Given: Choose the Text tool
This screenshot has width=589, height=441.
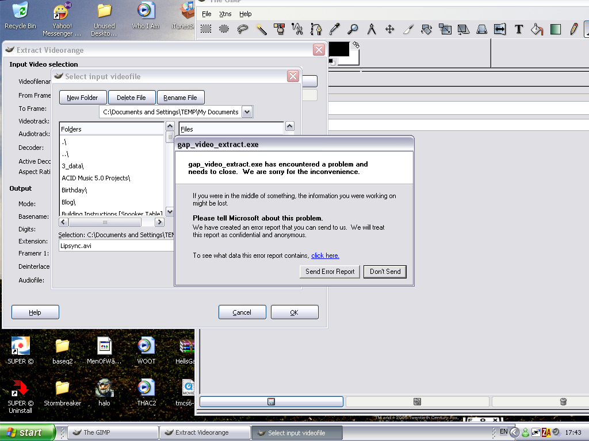Looking at the screenshot, I should (518, 29).
